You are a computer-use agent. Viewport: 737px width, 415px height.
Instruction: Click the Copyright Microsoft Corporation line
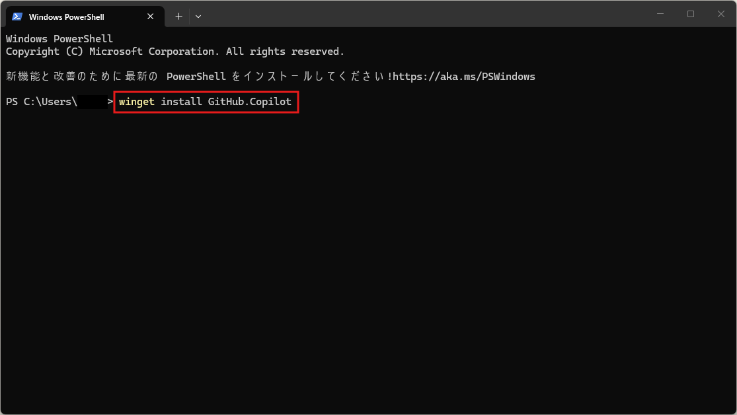point(175,52)
